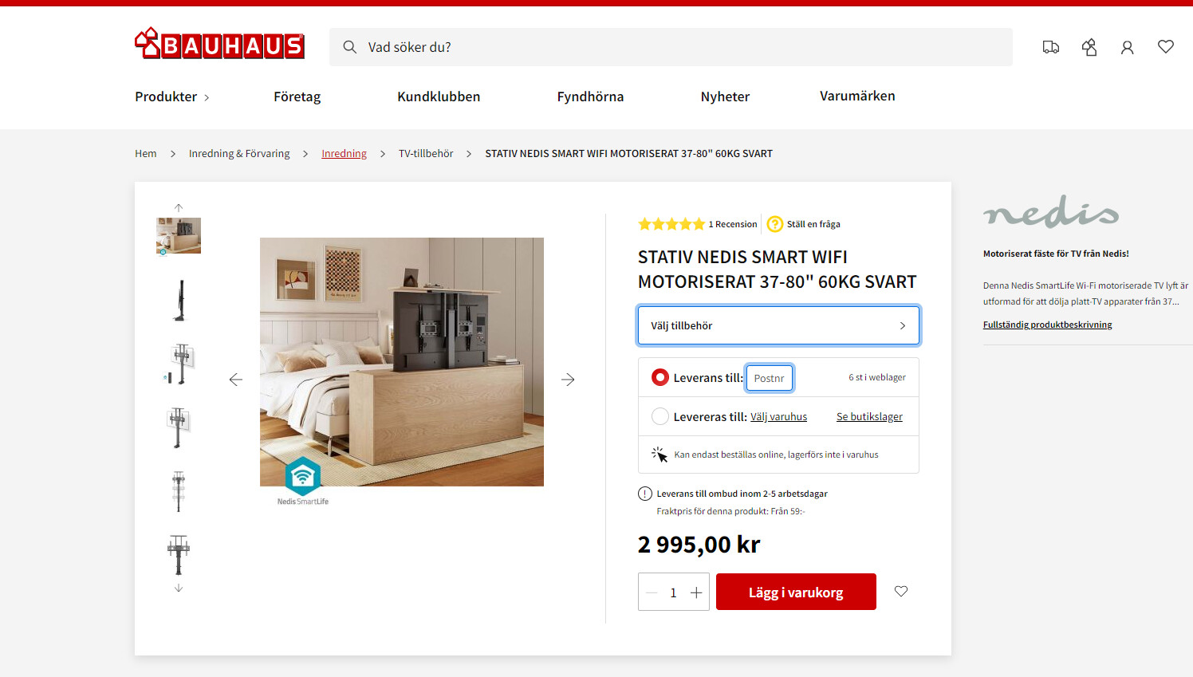Image resolution: width=1193 pixels, height=677 pixels.
Task: Add product to favorites with heart icon
Action: pos(901,591)
